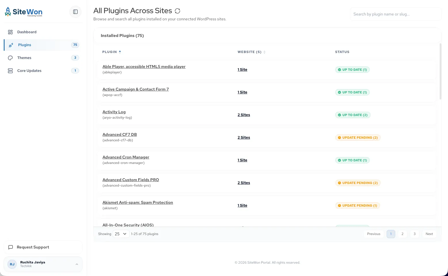Select page 3 in pagination
Screen dimensions: 448x276
pyautogui.click(x=414, y=234)
